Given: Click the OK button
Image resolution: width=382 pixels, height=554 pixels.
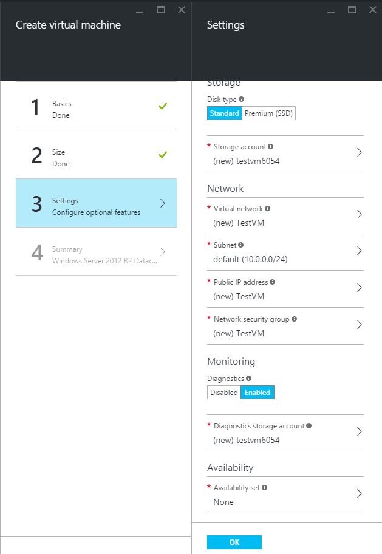Looking at the screenshot, I should (x=234, y=542).
